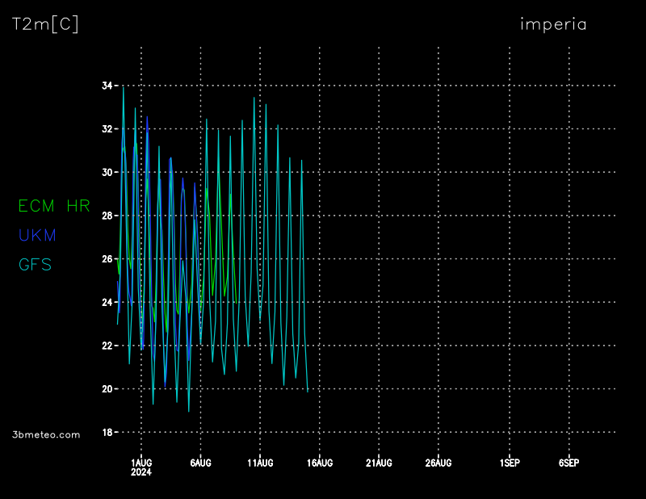The width and height of the screenshot is (646, 499).
Task: Click the 1SEP date label
Action: click(x=510, y=463)
